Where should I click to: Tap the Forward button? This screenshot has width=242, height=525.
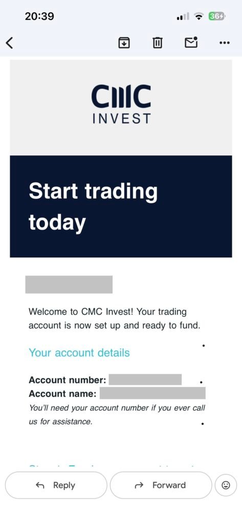161,485
